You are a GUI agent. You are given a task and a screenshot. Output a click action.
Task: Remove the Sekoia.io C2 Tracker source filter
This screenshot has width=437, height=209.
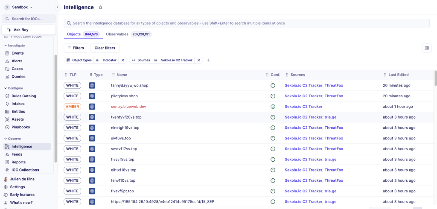point(198,60)
